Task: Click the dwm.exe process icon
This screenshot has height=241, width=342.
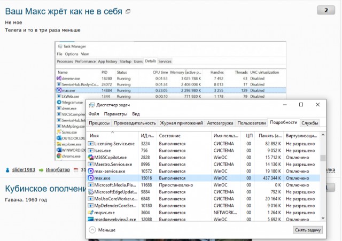Action: point(59,108)
